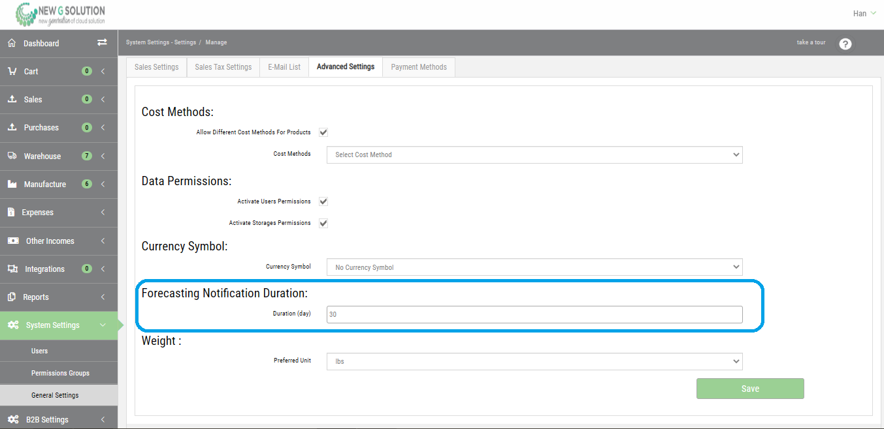Click the Expenses document icon
The height and width of the screenshot is (429, 884).
[x=10, y=212]
